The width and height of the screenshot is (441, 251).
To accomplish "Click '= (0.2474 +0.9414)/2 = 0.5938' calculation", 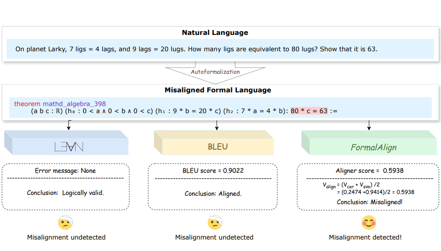I will point(376,192).
